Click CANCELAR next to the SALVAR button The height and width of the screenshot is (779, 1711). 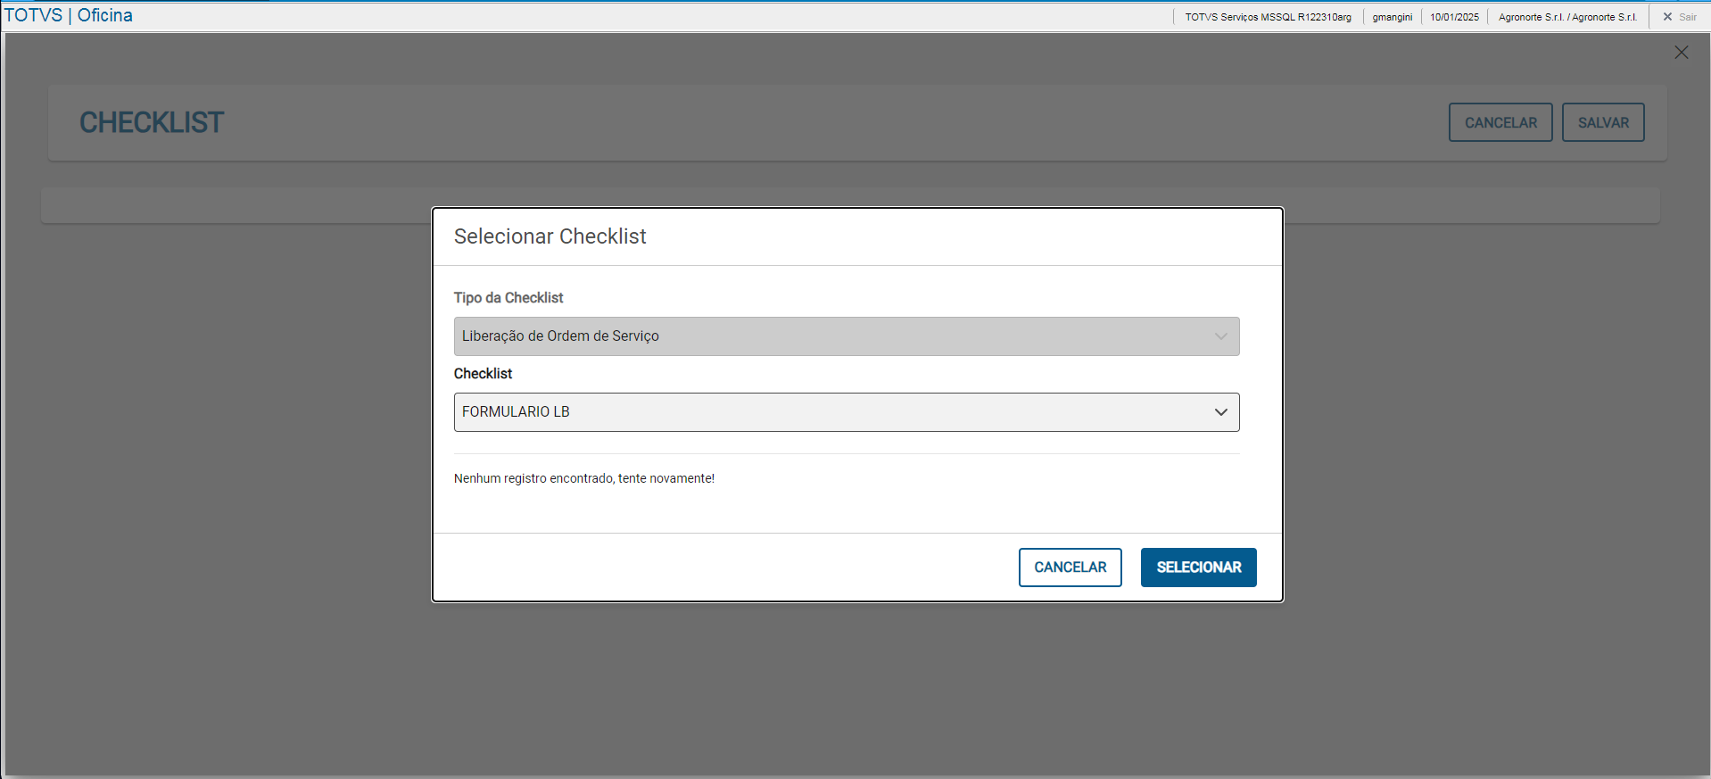point(1500,123)
